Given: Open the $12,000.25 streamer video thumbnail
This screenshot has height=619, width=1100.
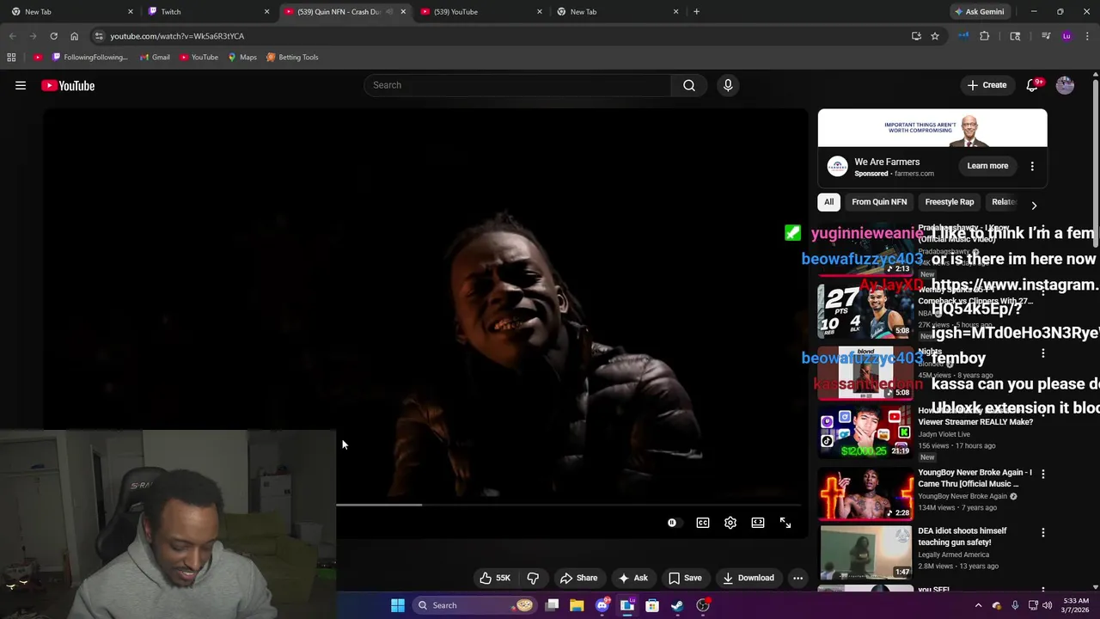Looking at the screenshot, I should (x=865, y=432).
